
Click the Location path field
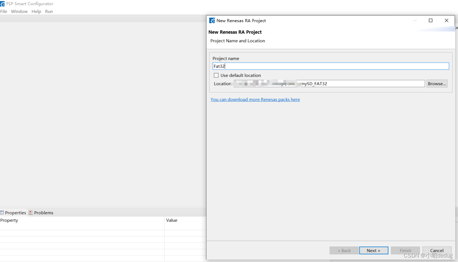pos(329,83)
